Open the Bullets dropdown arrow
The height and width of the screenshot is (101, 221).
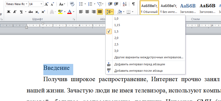(85, 4)
